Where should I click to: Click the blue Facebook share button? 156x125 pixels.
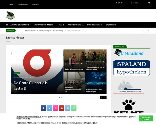click(x=43, y=108)
